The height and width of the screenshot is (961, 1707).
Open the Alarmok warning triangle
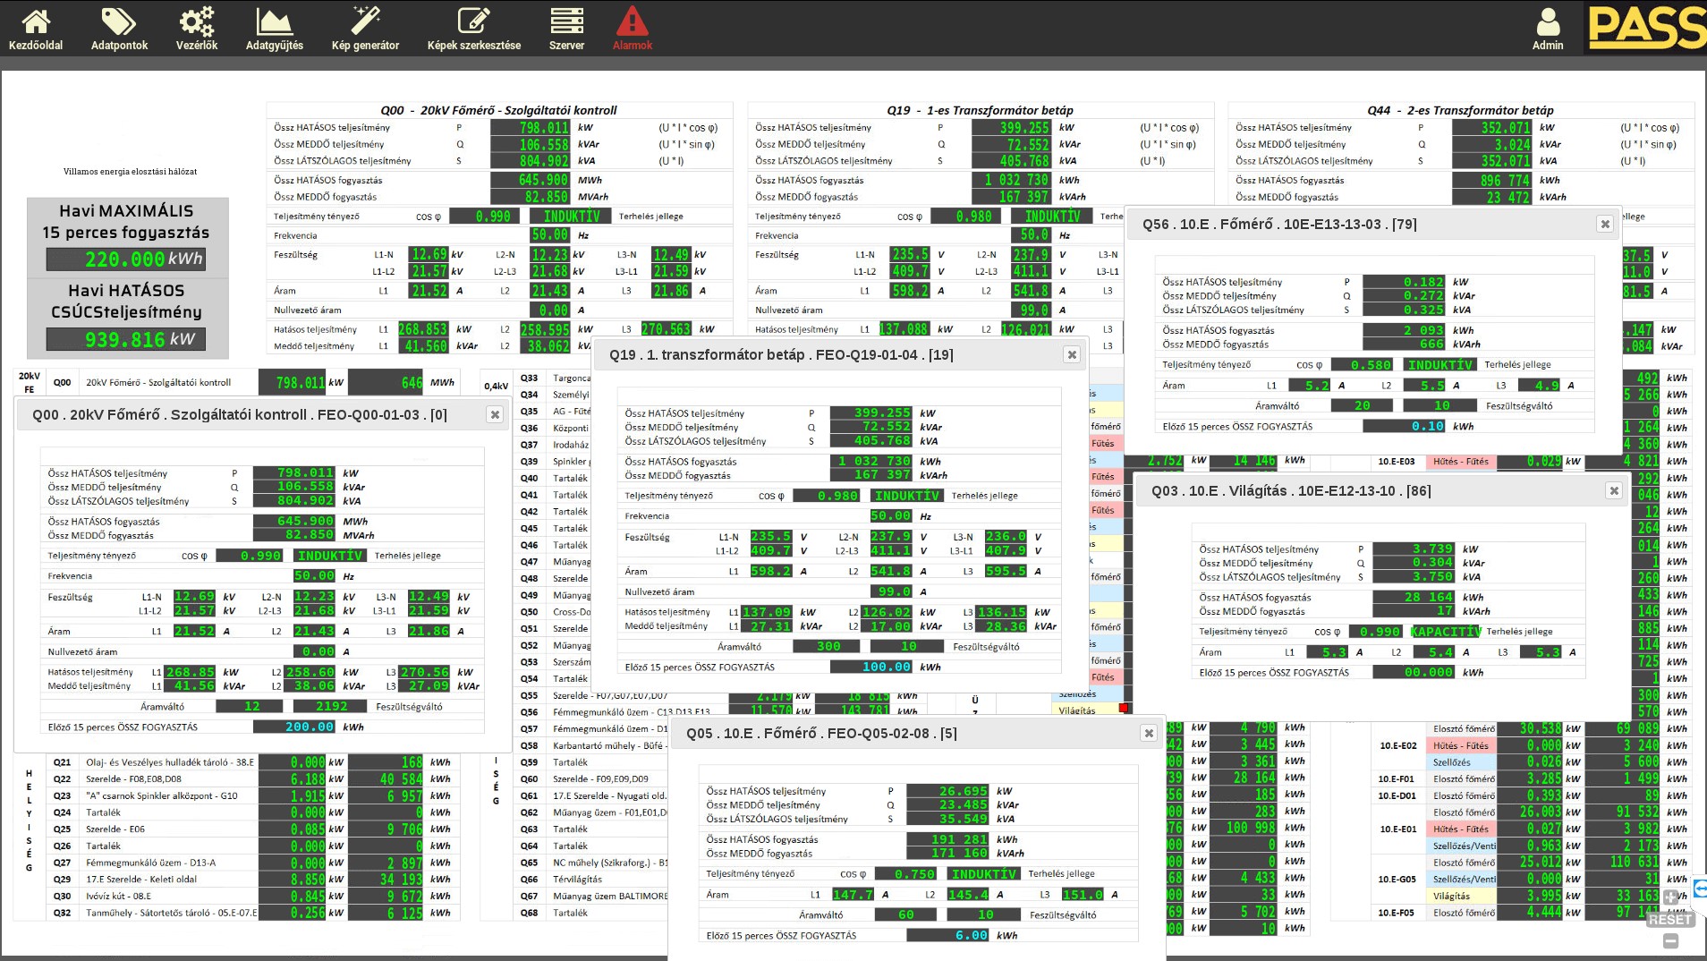pos(632,29)
